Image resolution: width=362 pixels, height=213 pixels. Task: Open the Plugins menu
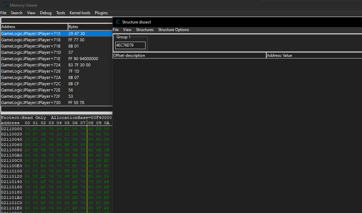[101, 13]
